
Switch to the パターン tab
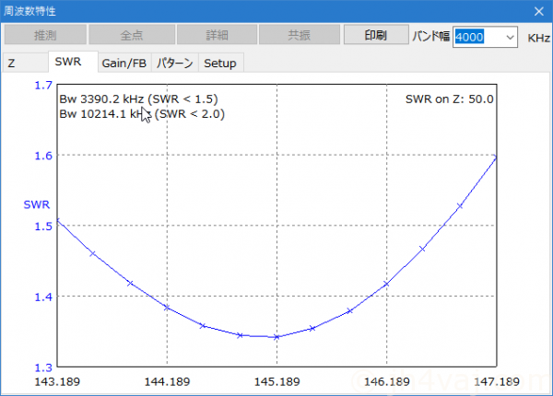click(x=174, y=63)
